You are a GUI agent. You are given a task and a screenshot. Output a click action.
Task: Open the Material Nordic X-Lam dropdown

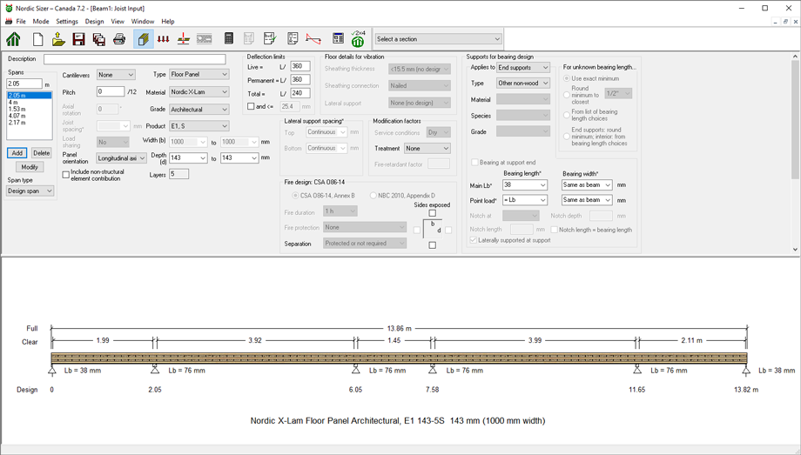pyautogui.click(x=199, y=92)
